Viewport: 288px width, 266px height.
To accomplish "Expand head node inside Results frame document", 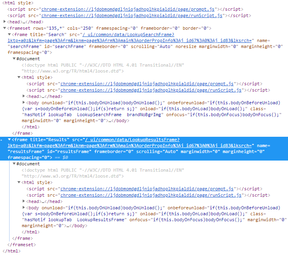I will 23,201.
